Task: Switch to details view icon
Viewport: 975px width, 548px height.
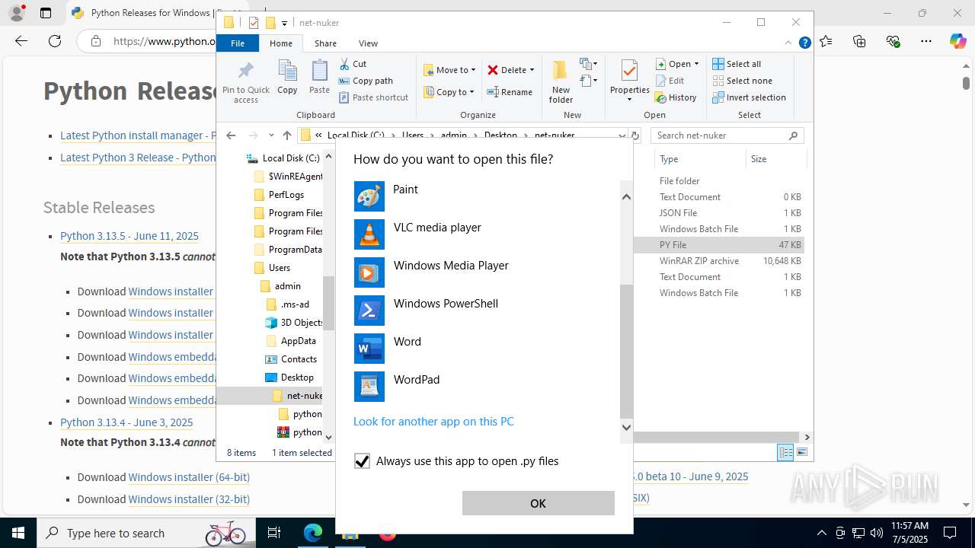Action: tap(785, 452)
